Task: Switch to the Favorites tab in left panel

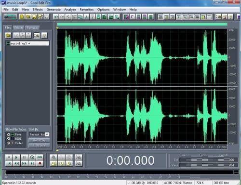Action: pos(33,28)
